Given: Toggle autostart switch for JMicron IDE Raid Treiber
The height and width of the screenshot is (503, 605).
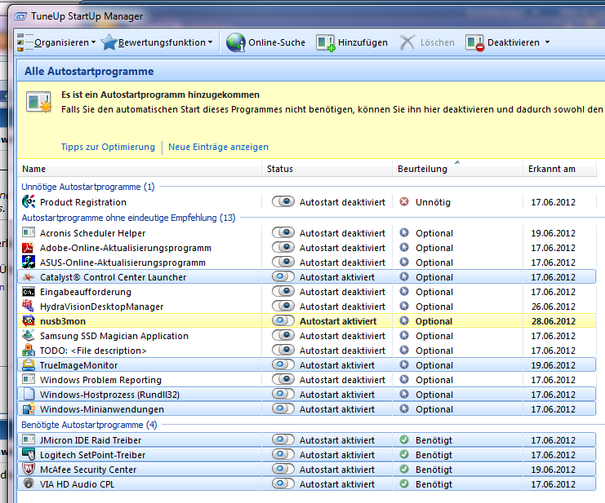Looking at the screenshot, I should click(283, 439).
